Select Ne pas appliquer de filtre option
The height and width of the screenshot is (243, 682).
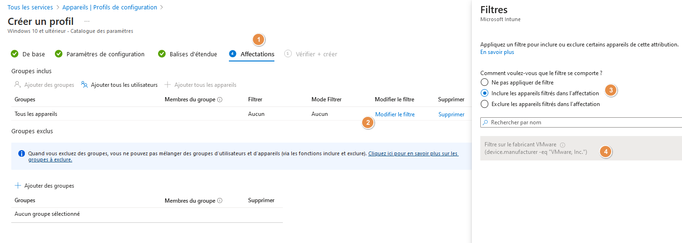(x=485, y=83)
